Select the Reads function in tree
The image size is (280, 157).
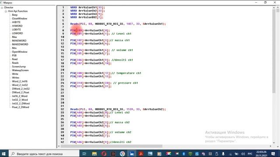point(15,63)
